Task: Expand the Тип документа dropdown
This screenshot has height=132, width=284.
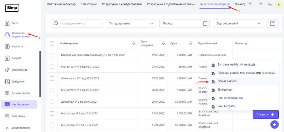Action: click(x=131, y=23)
